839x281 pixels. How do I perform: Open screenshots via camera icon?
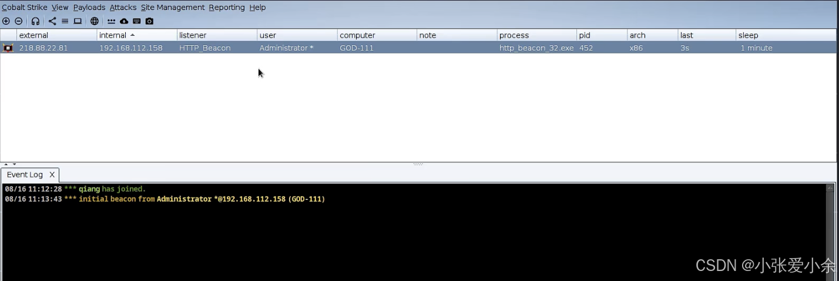point(149,21)
